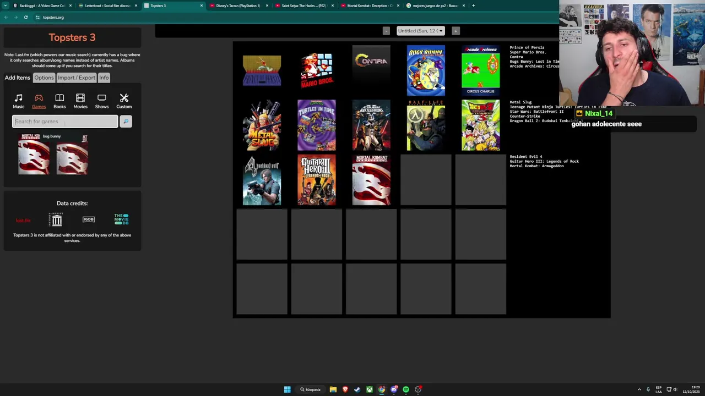Image resolution: width=705 pixels, height=396 pixels.
Task: Open Steam from the taskbar
Action: click(x=357, y=389)
